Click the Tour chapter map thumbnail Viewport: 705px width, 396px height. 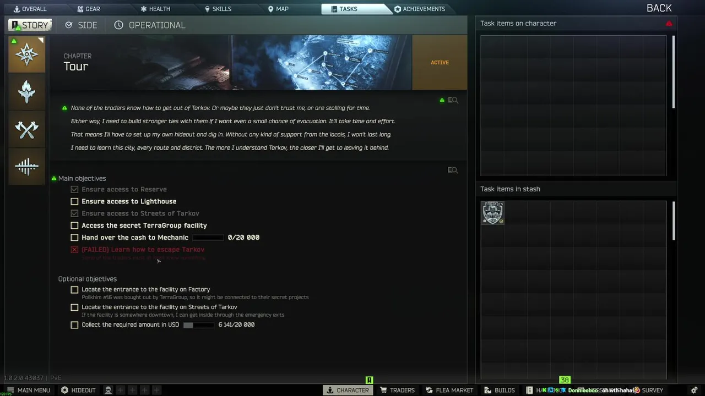(x=321, y=62)
